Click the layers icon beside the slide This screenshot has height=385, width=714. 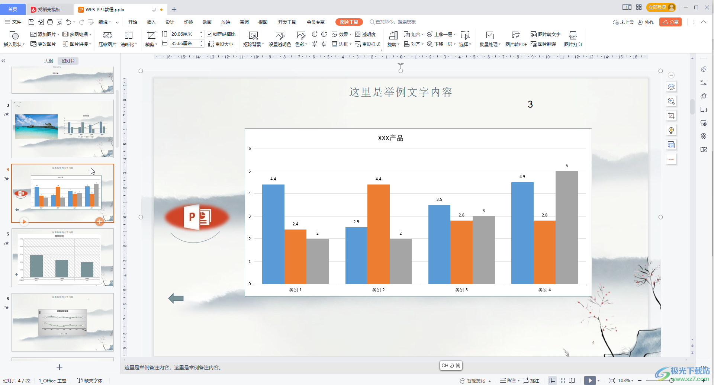671,87
